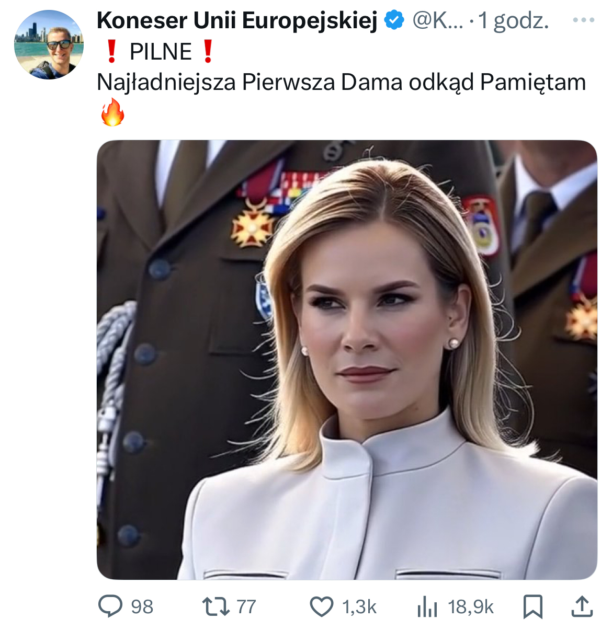Click the reply speech bubble icon
The height and width of the screenshot is (631, 612).
(x=110, y=606)
